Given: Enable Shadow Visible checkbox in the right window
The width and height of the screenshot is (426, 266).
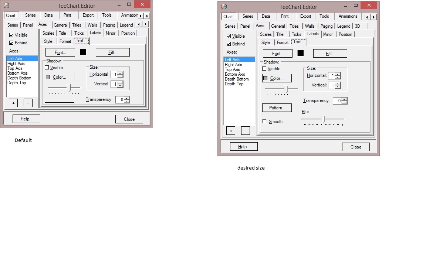Looking at the screenshot, I should (x=264, y=68).
